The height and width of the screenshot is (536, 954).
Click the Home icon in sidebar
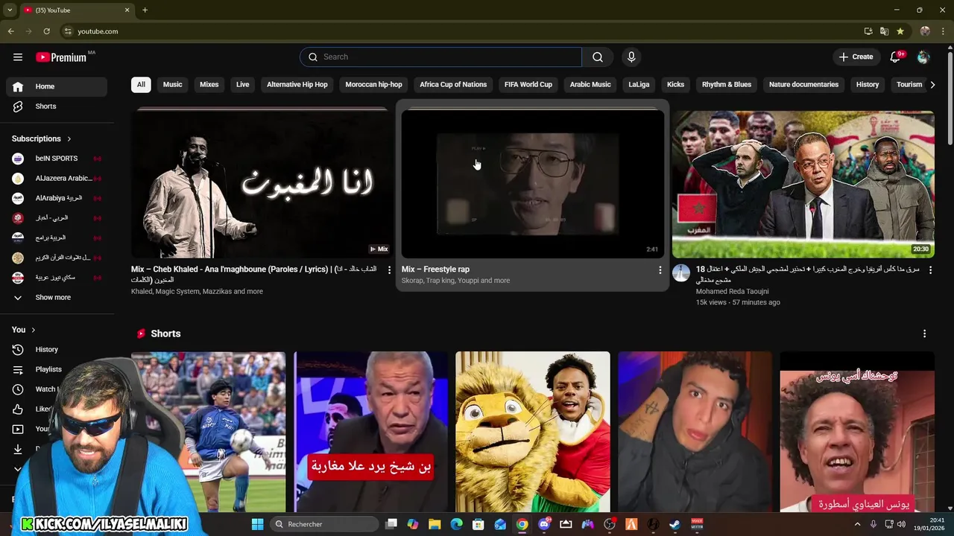pyautogui.click(x=18, y=86)
